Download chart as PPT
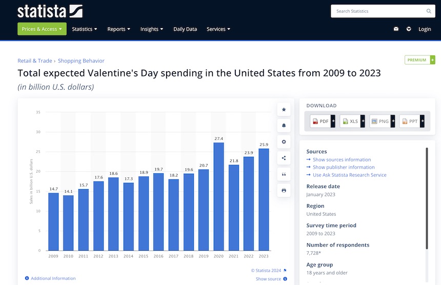441x285 pixels. click(x=412, y=121)
